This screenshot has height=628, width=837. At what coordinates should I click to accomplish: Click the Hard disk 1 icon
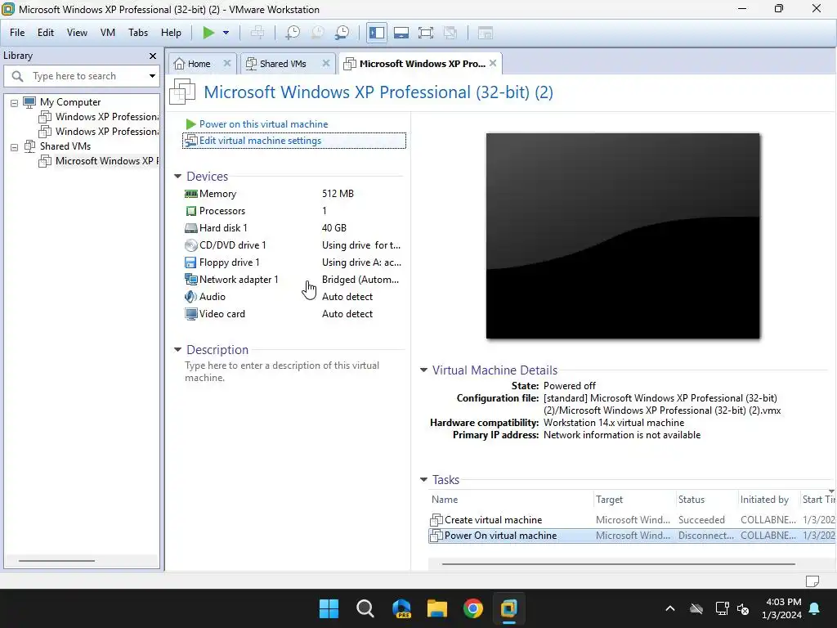point(190,228)
